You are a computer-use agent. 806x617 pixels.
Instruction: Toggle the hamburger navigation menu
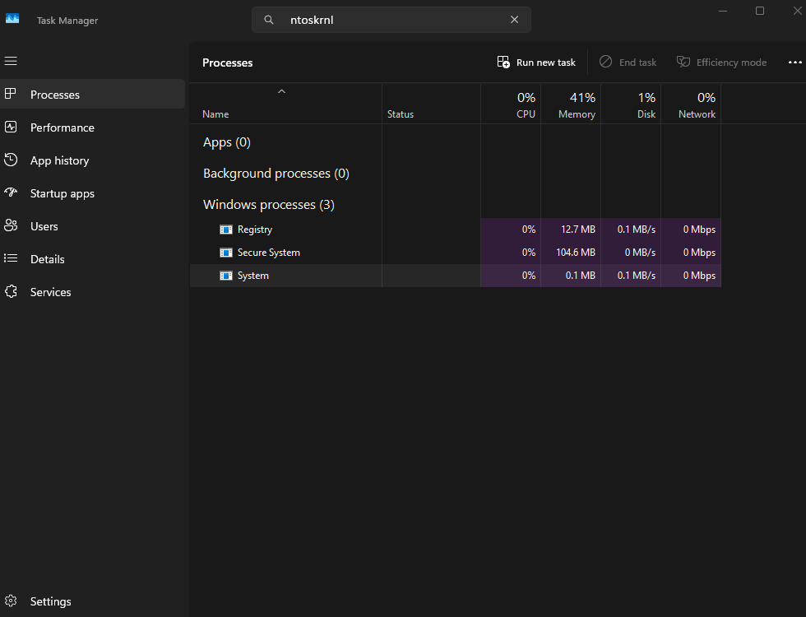(11, 61)
